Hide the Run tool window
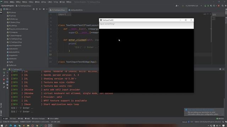The width and height of the screenshot is (227, 127). (223, 69)
